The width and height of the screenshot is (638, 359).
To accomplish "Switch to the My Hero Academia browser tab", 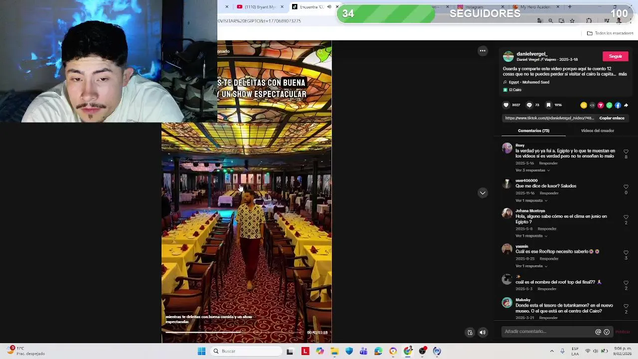I will pos(535,7).
